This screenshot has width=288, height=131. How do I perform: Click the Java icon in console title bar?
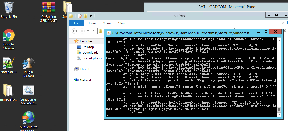click(x=109, y=33)
